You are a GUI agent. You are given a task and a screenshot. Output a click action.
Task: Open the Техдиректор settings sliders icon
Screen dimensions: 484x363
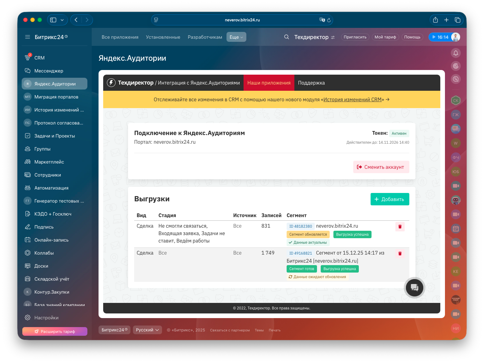[x=333, y=37]
